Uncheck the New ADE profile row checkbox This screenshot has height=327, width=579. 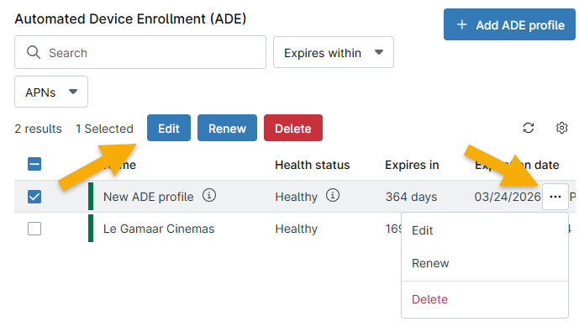34,197
